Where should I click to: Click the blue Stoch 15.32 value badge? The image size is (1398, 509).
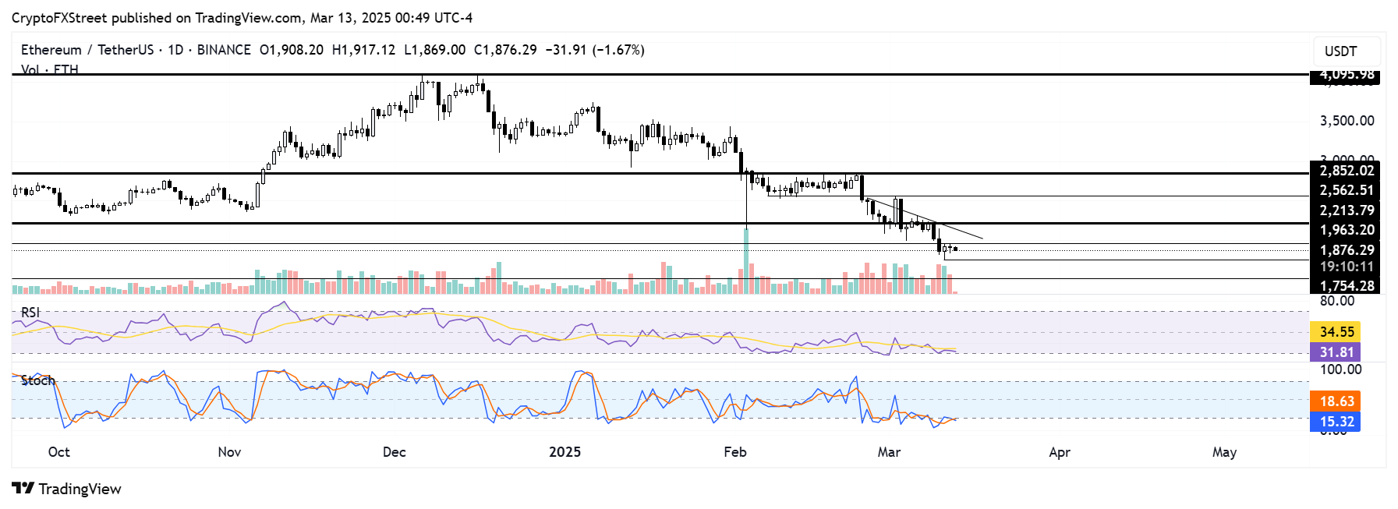[1336, 422]
